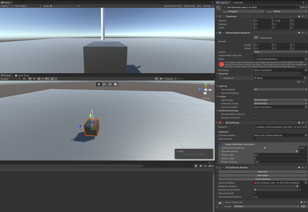The width and height of the screenshot is (308, 212).
Task: Click Maximize On Play toggle button
Action: [173, 6]
